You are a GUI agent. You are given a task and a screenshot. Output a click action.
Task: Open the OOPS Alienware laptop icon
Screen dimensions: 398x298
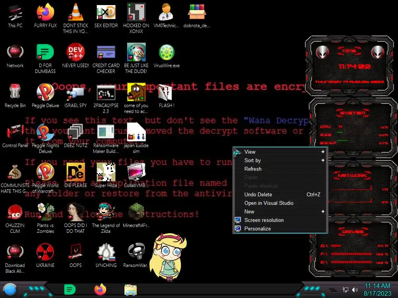pyautogui.click(x=75, y=256)
